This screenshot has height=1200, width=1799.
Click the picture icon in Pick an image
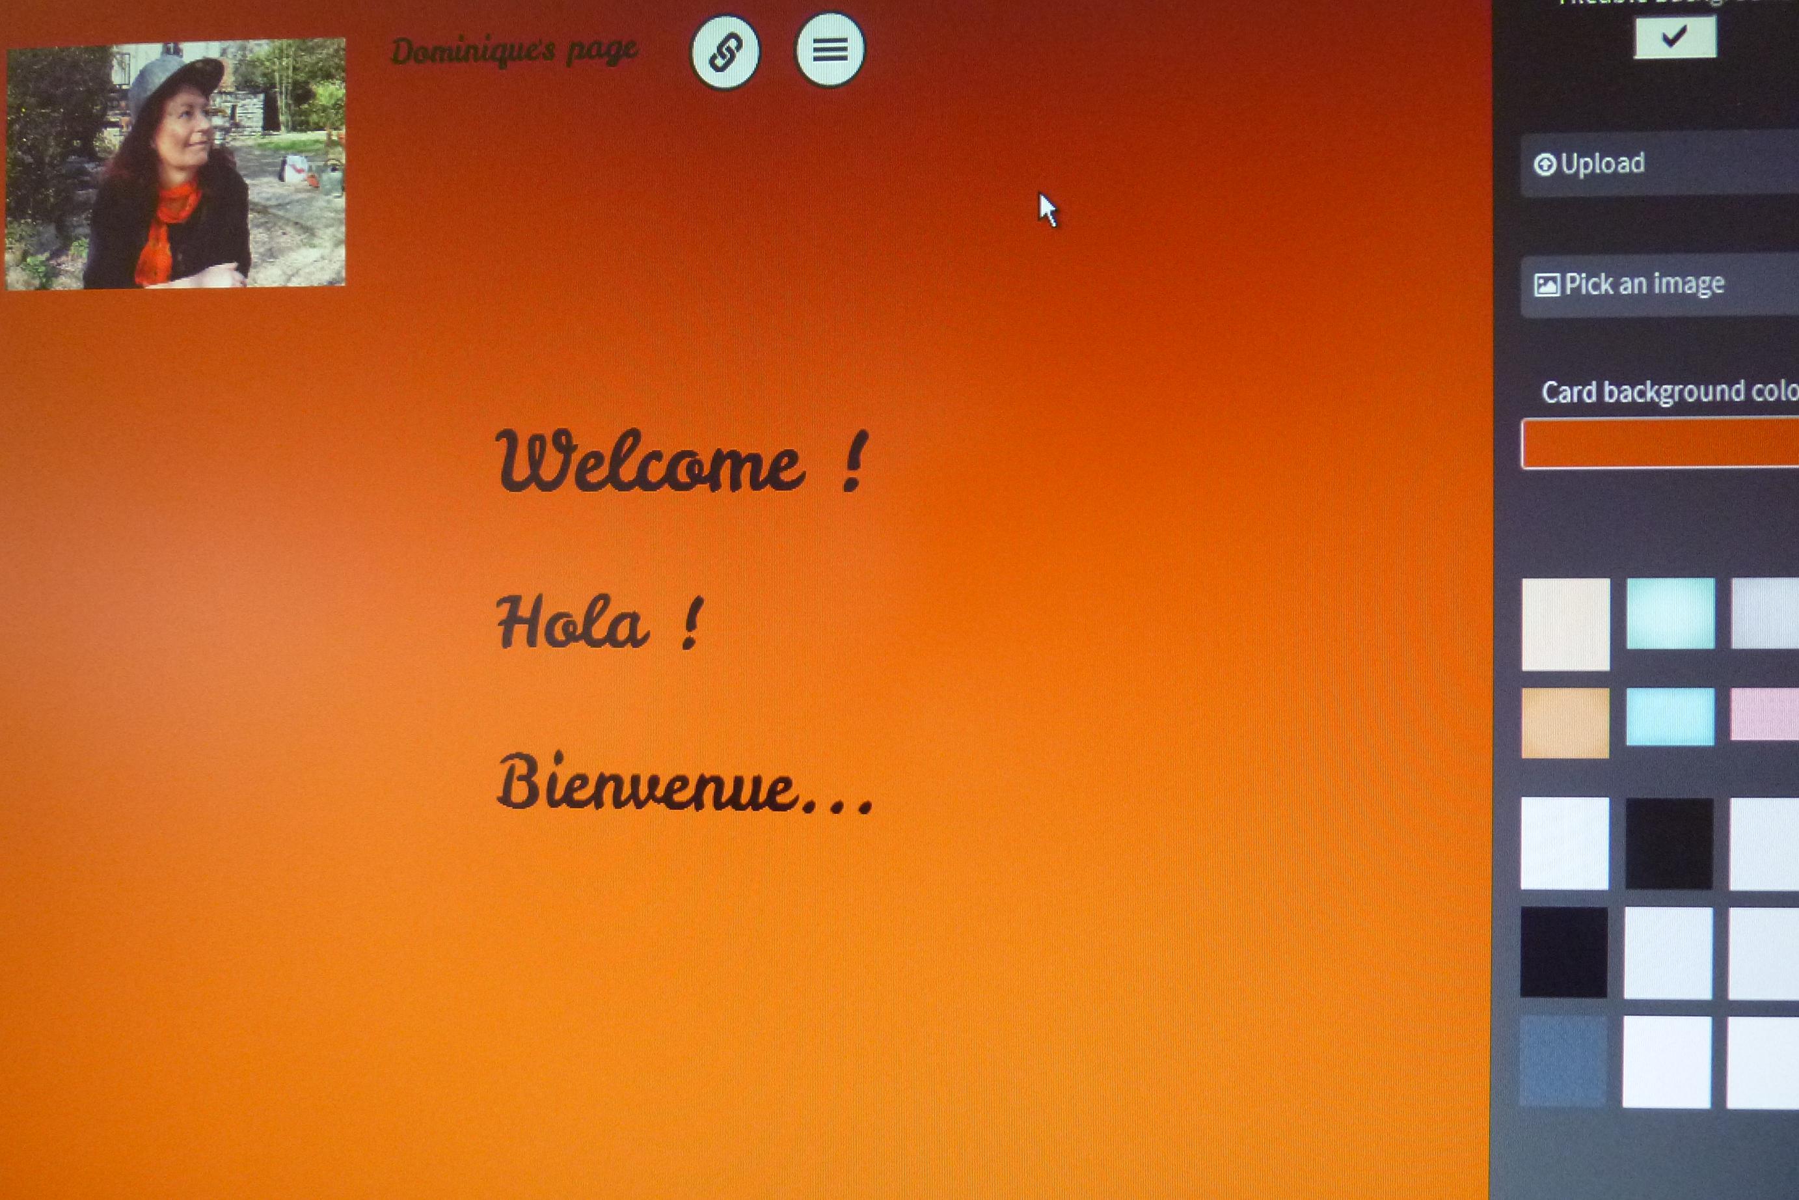[x=1547, y=286]
